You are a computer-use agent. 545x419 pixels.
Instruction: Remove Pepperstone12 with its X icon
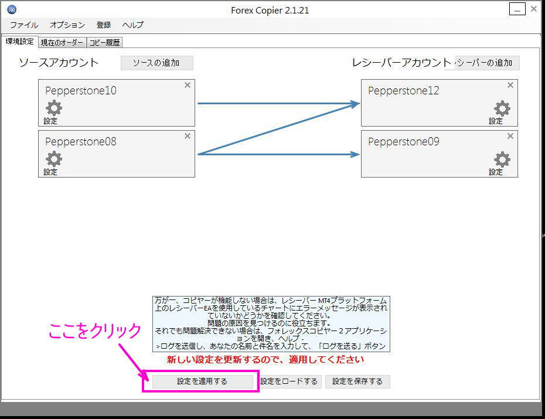tap(510, 85)
